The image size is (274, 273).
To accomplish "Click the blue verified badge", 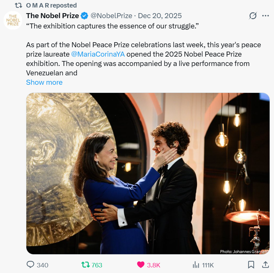I will click(x=85, y=16).
